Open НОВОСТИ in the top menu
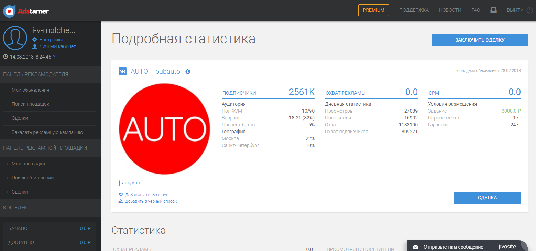This screenshot has height=251, width=536. tap(450, 10)
